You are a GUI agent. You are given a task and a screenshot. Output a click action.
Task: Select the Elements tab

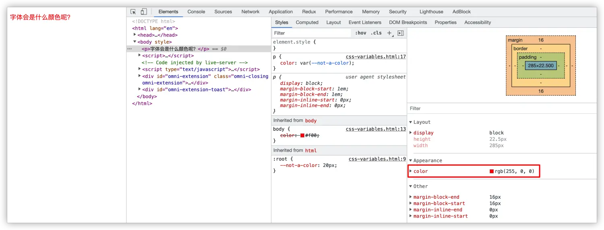click(168, 12)
